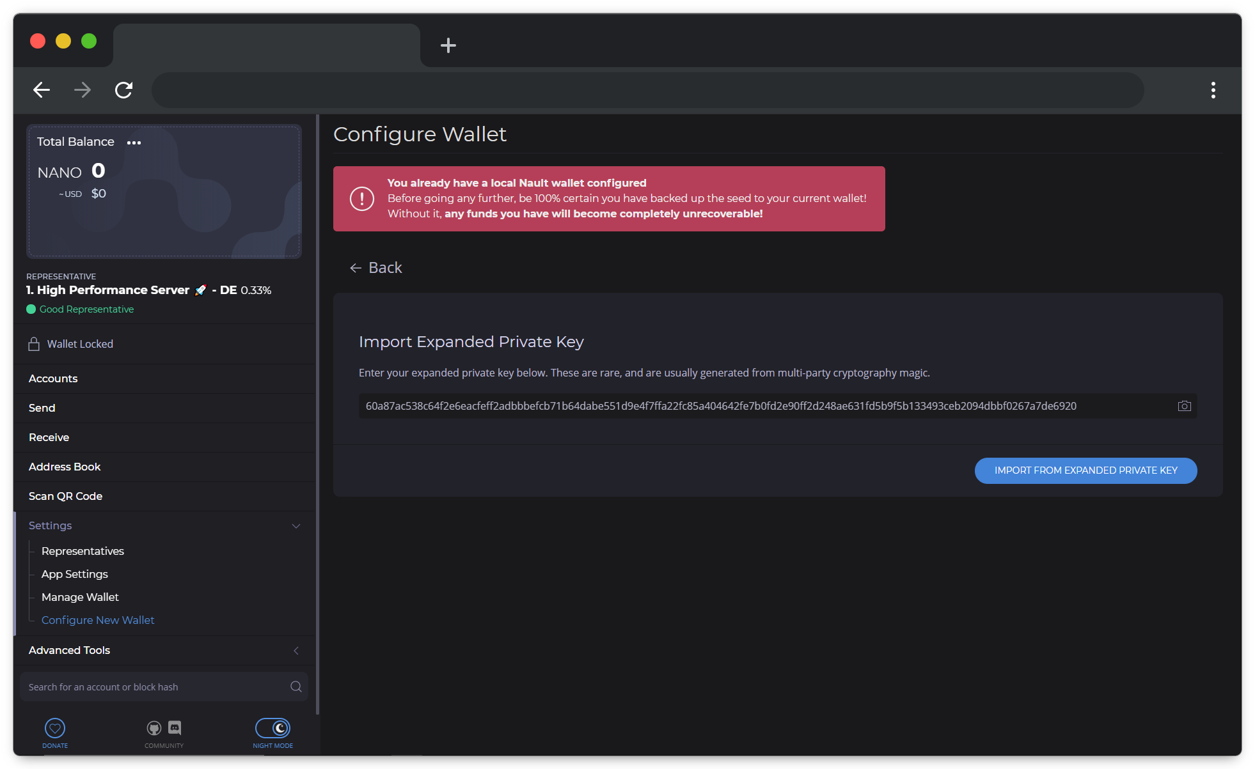Select Manage Wallet settings item
The height and width of the screenshot is (769, 1255).
coord(80,597)
